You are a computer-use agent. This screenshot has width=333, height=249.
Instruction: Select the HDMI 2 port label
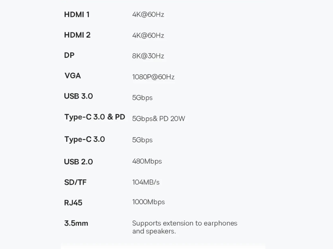77,35
